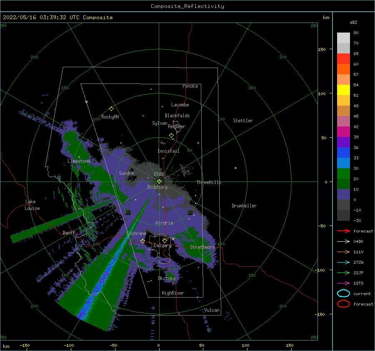Click the Vulcan town label
The image size is (375, 351).
212,310
